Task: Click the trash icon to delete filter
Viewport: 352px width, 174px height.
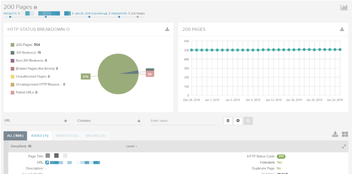Action: coord(228,120)
